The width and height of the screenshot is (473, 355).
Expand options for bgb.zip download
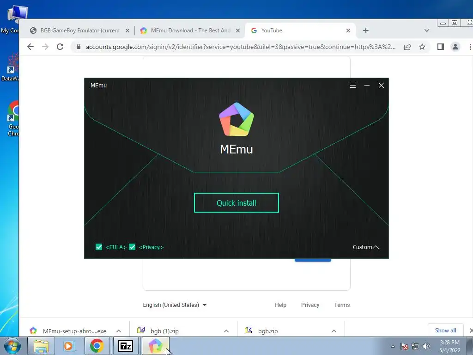pos(334,331)
